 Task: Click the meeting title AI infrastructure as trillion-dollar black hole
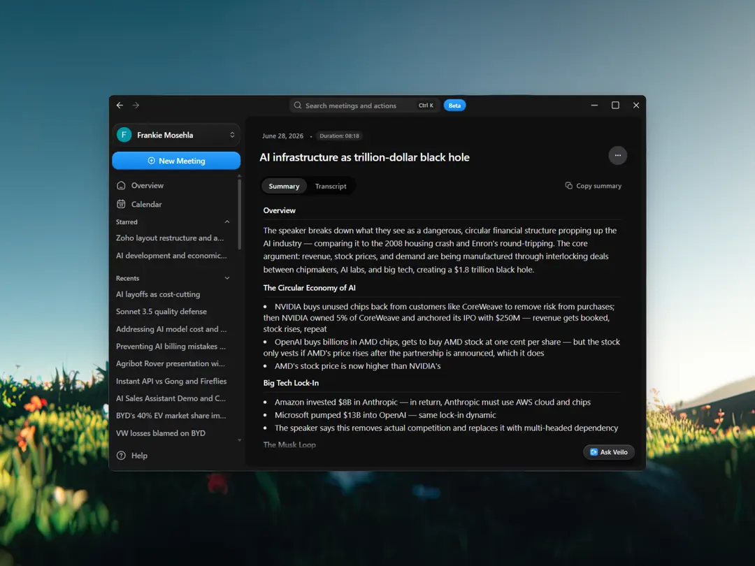pos(364,157)
